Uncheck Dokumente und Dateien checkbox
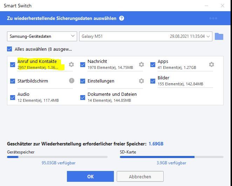Image resolution: width=232 pixels, height=186 pixels. (83, 98)
